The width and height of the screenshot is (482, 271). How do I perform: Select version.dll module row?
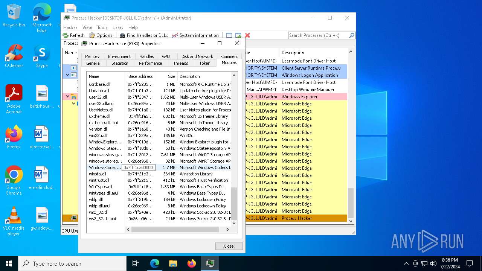click(159, 129)
